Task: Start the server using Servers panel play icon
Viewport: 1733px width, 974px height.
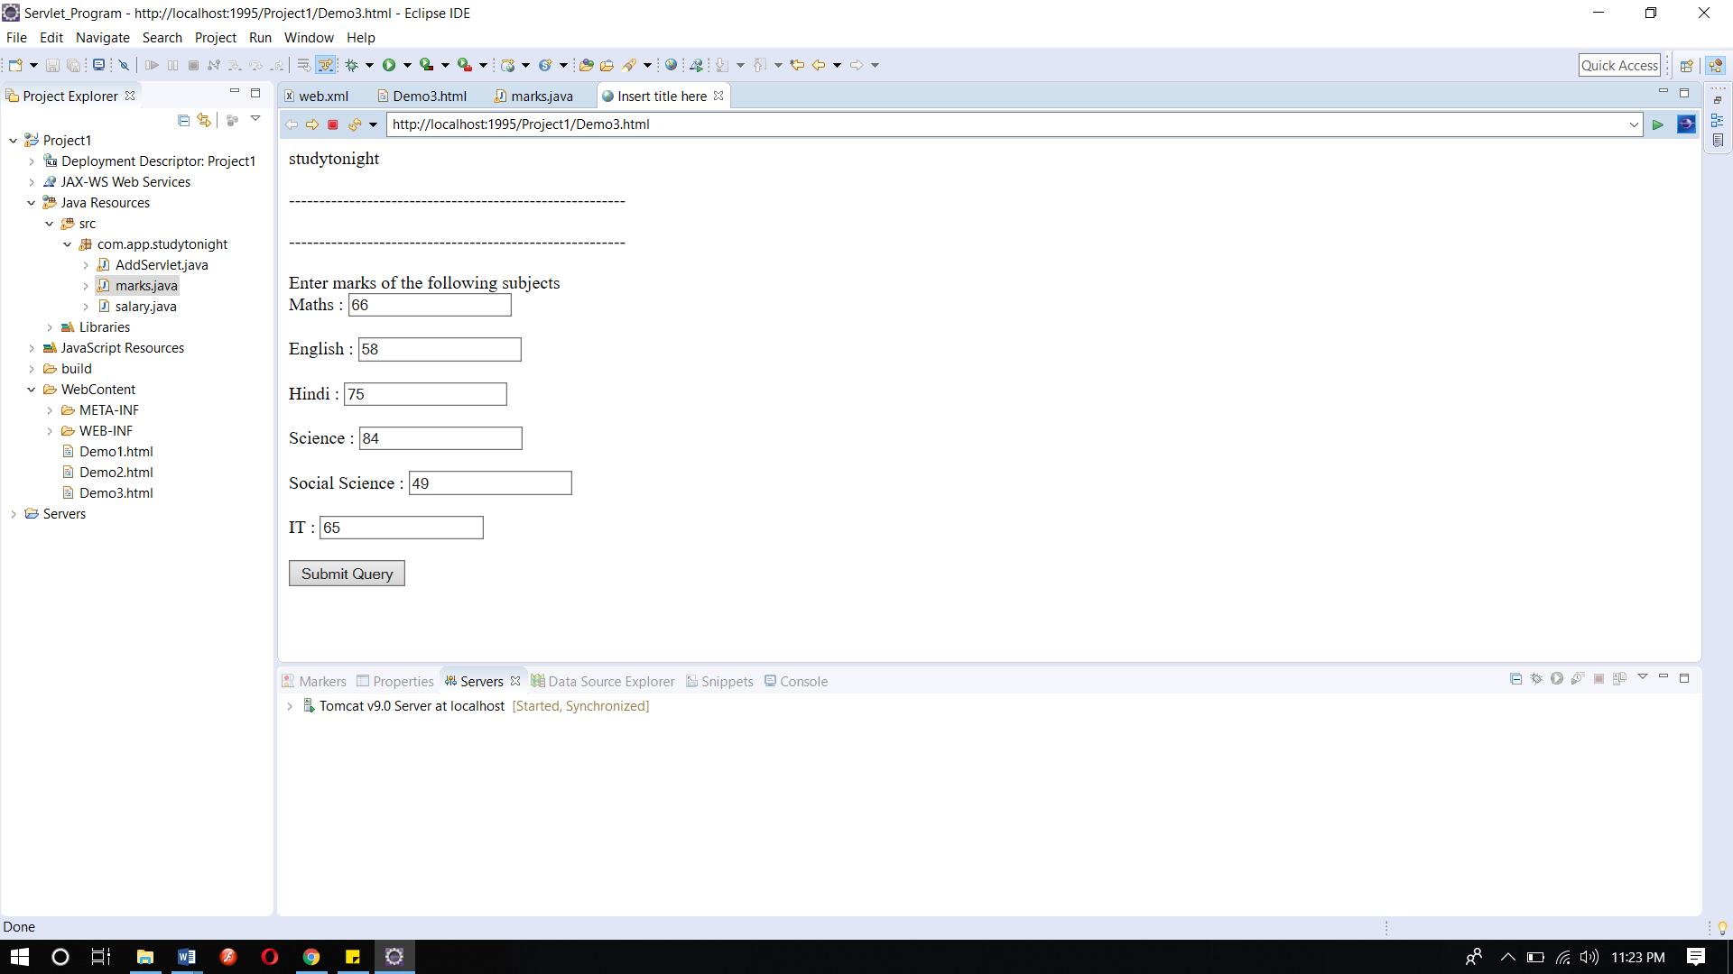Action: click(x=1557, y=678)
